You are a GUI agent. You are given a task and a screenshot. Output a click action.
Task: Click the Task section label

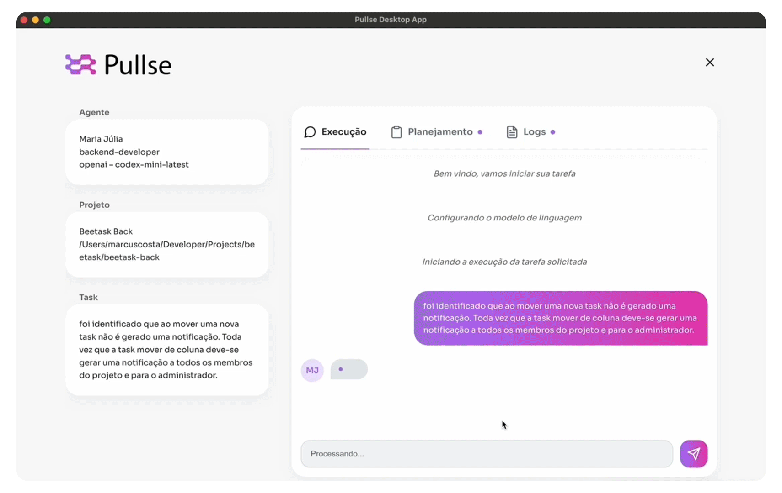(88, 297)
